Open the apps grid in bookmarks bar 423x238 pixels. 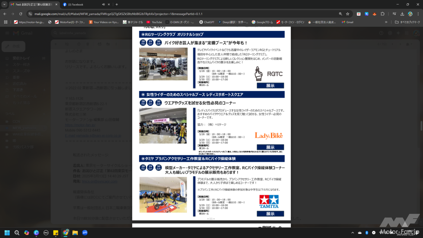click(5, 22)
